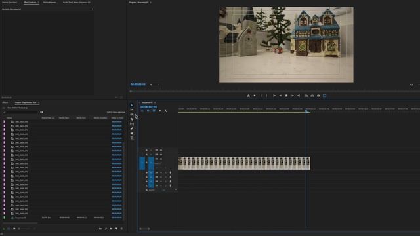Click Find in bins icon beside search
The height and width of the screenshot is (236, 420).
pyautogui.click(x=41, y=112)
